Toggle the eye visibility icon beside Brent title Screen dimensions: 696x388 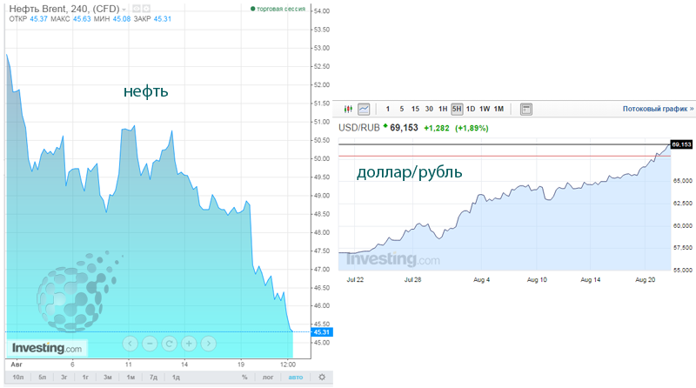[x=137, y=9]
